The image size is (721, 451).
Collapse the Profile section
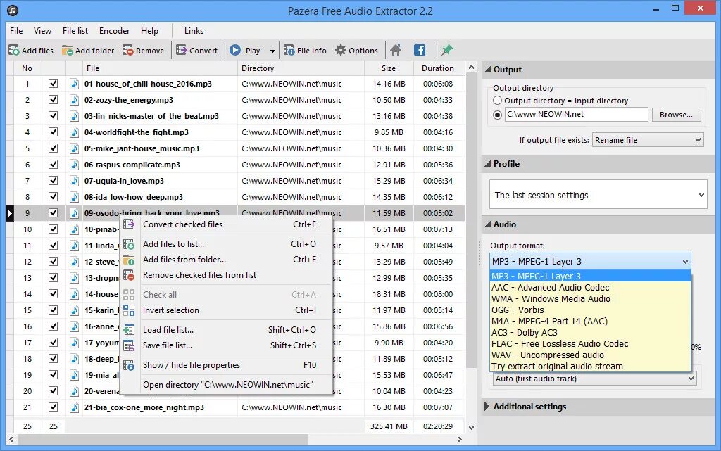(x=488, y=163)
